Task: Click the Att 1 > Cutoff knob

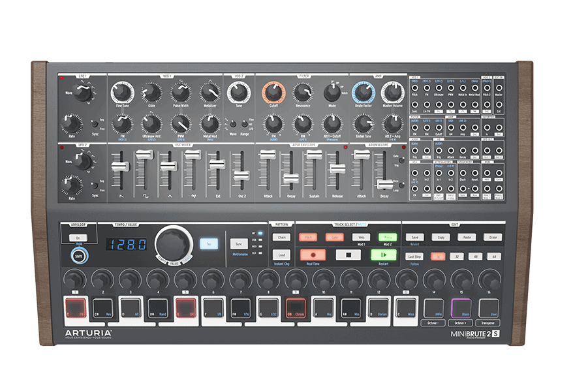Action: (x=332, y=124)
